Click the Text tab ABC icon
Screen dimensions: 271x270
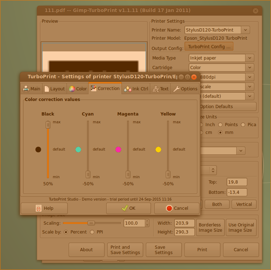(156, 89)
